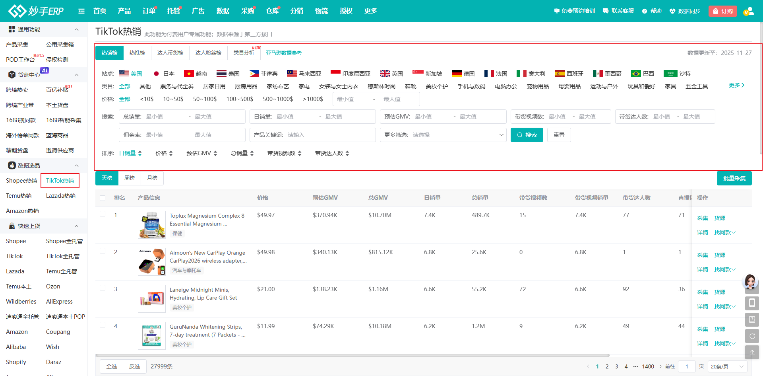Click the user avatar icon

coord(748,11)
